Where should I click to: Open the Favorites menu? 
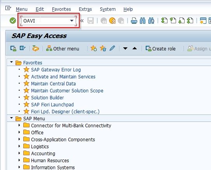pyautogui.click(x=61, y=9)
